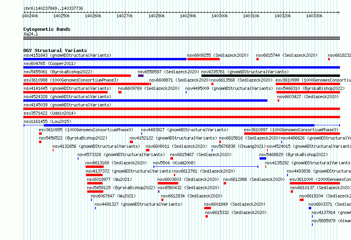Image resolution: width=351 pixels, height=240 pixels.
Task: Click the nsv4335761 gnomAD label
Action: (245, 72)
